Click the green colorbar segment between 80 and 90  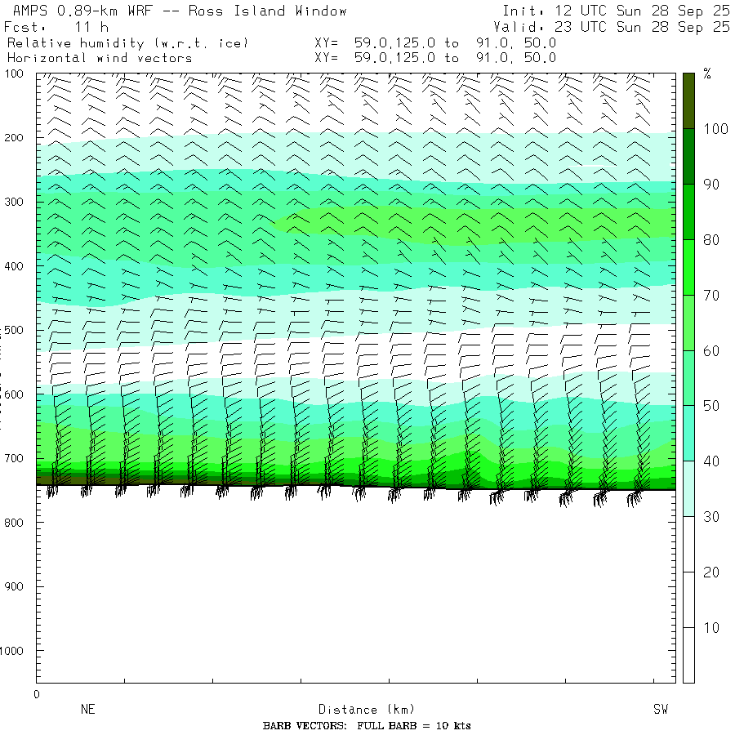(688, 212)
